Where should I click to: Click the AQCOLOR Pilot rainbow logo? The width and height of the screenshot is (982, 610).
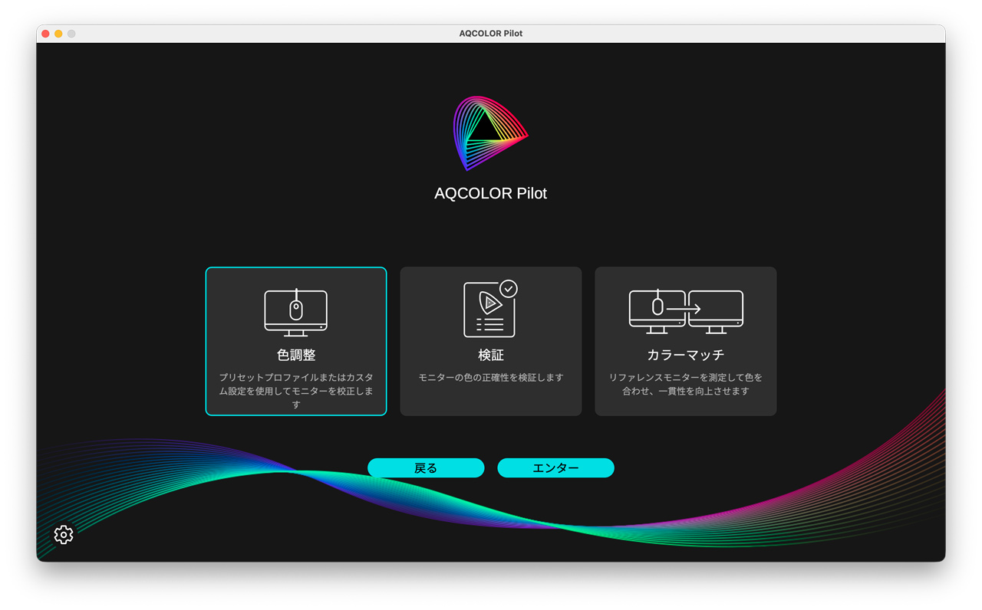click(490, 133)
